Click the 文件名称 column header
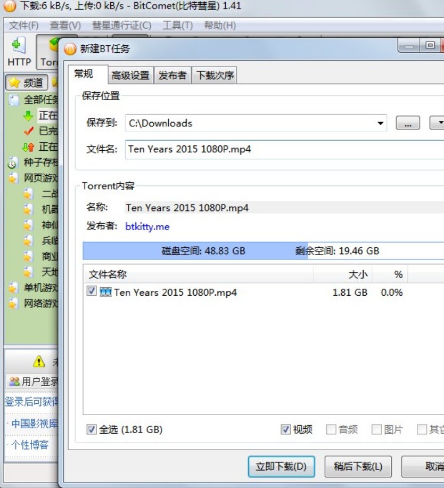Screen dimensions: 444x488 (199, 274)
